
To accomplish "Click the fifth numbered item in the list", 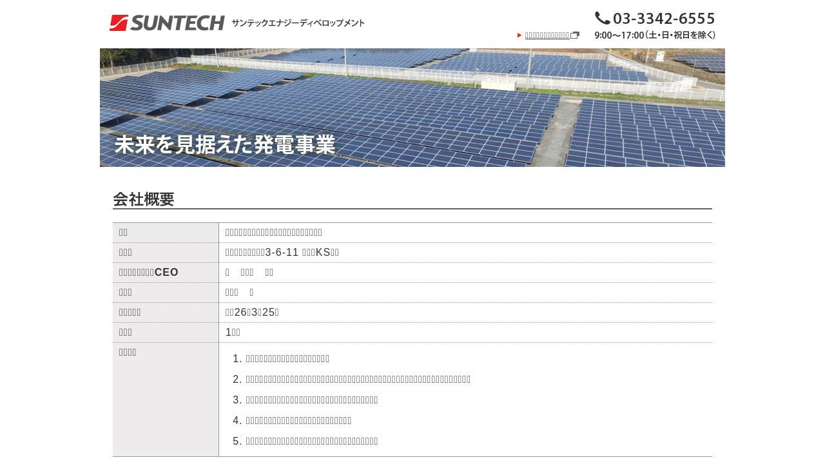I will tap(312, 441).
